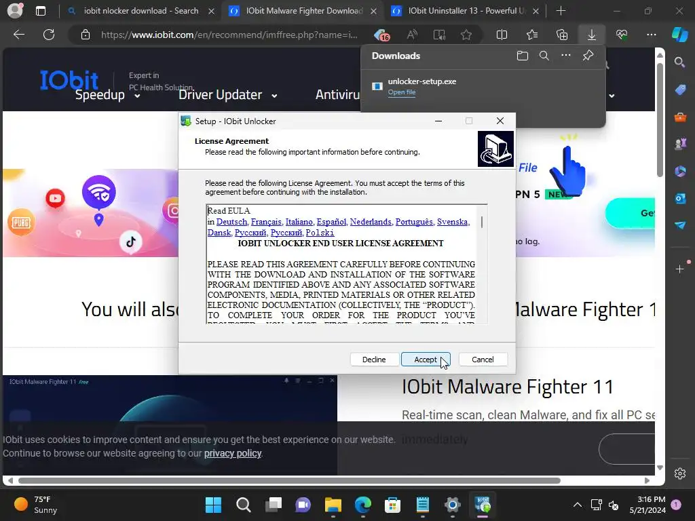Cancel the IObit Unlocker setup
This screenshot has width=695, height=521.
pyautogui.click(x=483, y=360)
